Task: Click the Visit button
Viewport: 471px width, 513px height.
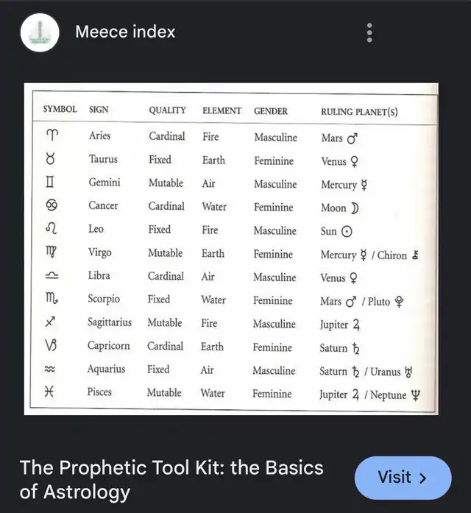Action: click(403, 478)
